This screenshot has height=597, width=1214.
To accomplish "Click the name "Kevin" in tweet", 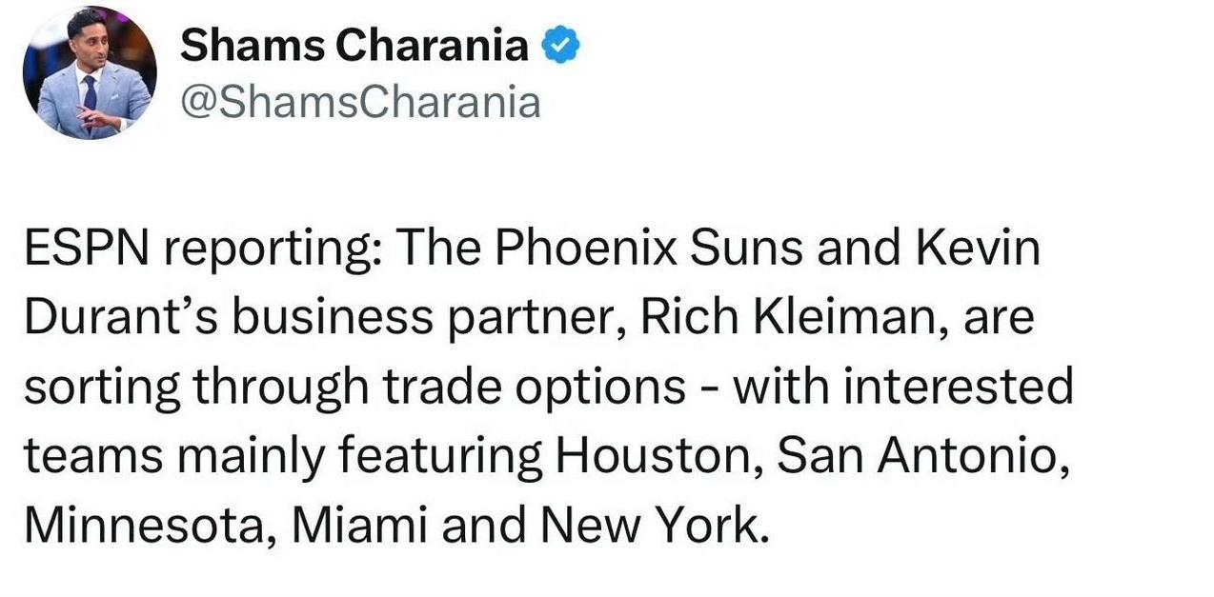I will pyautogui.click(x=977, y=249).
